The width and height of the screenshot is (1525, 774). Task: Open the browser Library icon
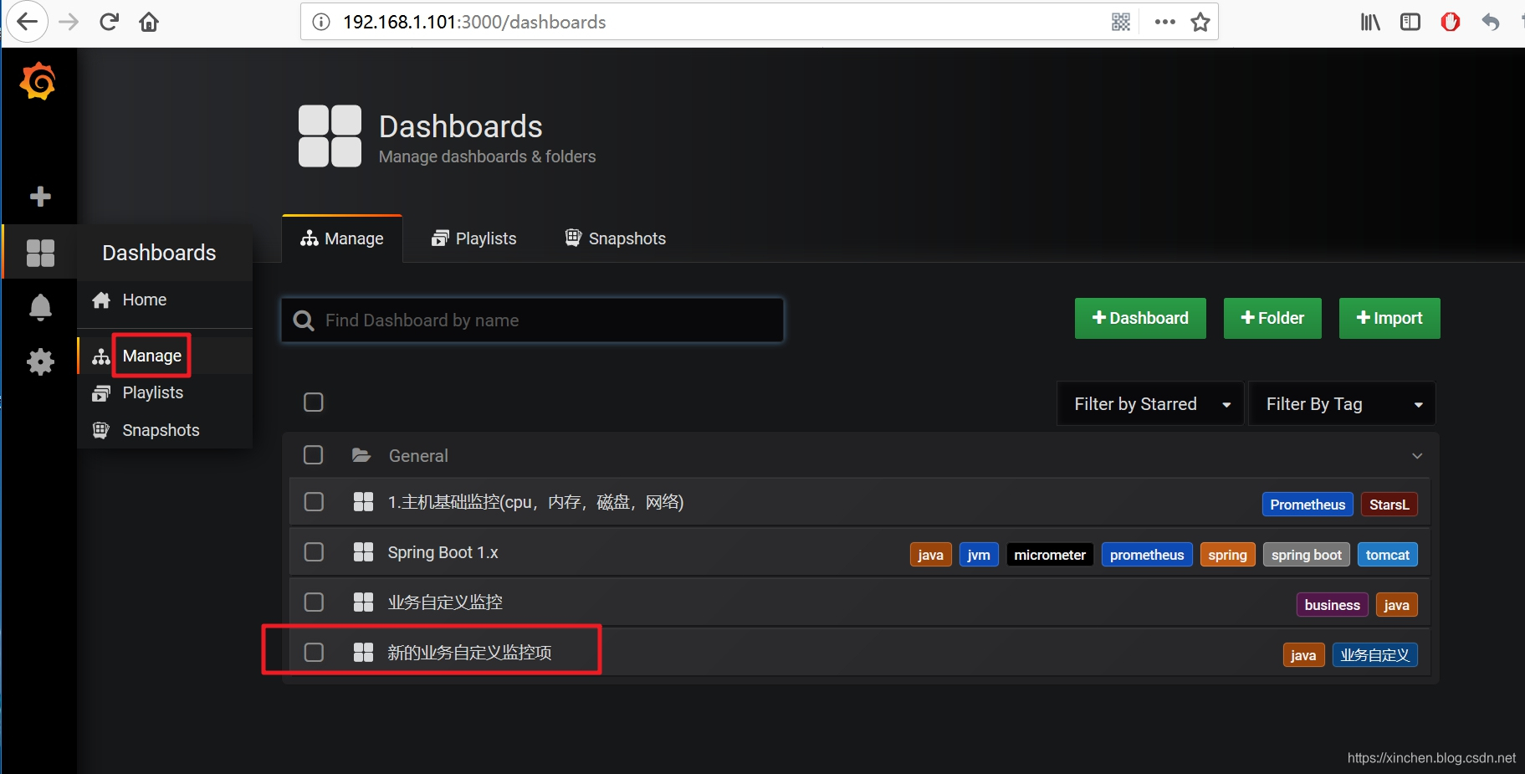click(x=1370, y=22)
